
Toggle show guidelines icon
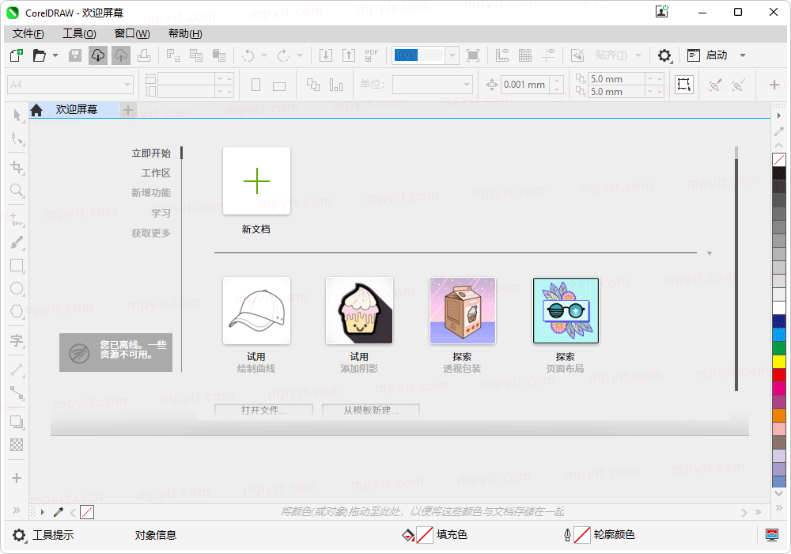[x=548, y=55]
